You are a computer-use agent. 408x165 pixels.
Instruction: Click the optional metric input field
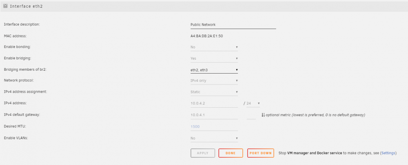coord(251,115)
